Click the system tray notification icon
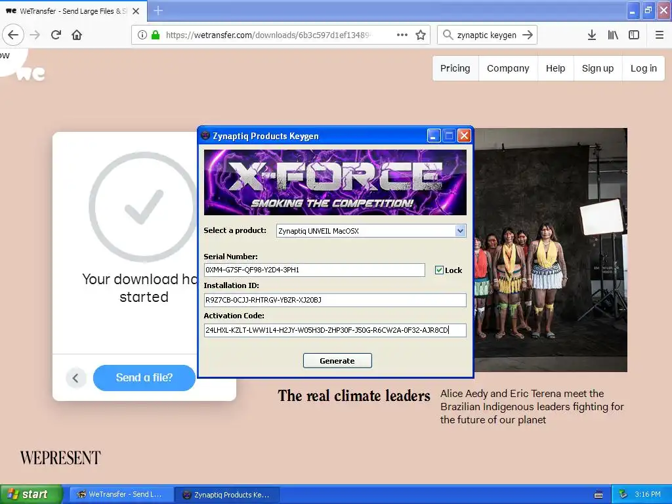Image resolution: width=672 pixels, height=504 pixels. pyautogui.click(x=623, y=494)
